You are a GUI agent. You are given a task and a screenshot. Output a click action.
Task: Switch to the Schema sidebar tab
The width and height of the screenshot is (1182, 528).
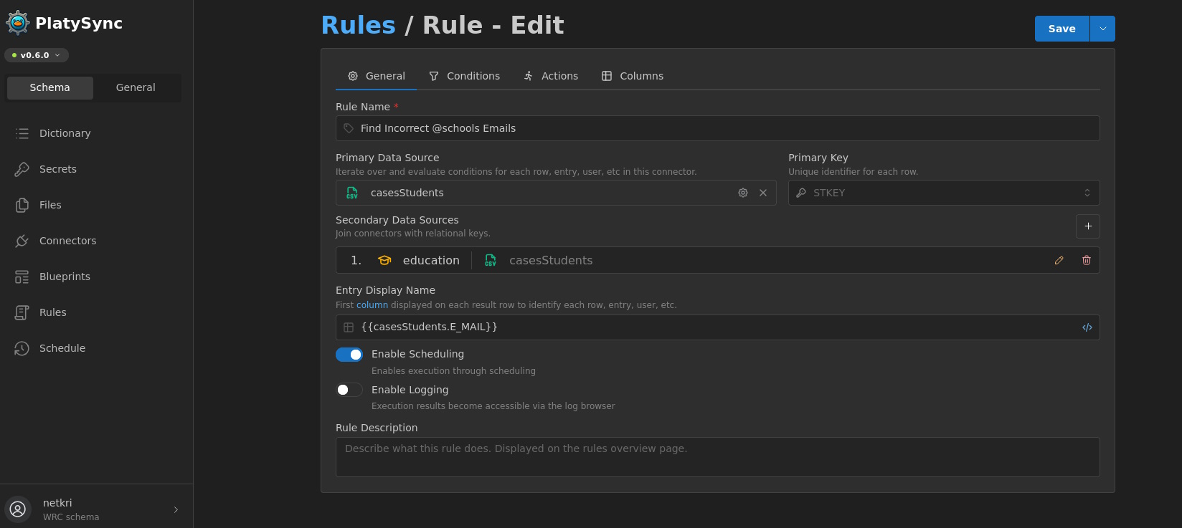point(50,87)
